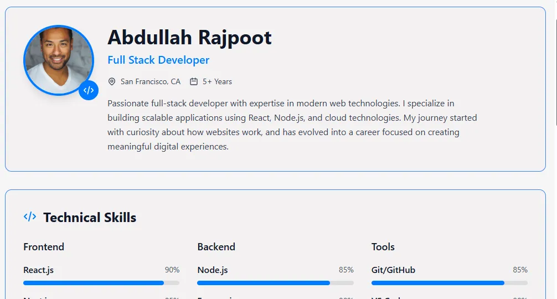557x299 pixels.
Task: Click the Abdullah Rajpoot name heading
Action: [x=189, y=38]
